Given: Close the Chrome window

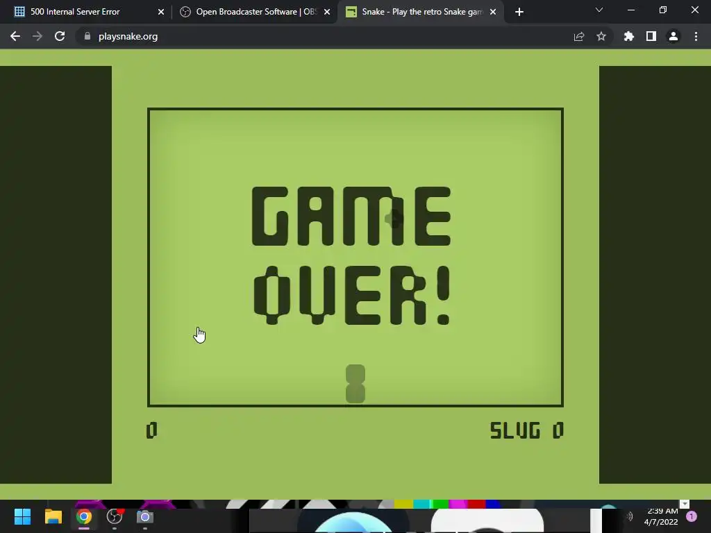Looking at the screenshot, I should pyautogui.click(x=694, y=10).
